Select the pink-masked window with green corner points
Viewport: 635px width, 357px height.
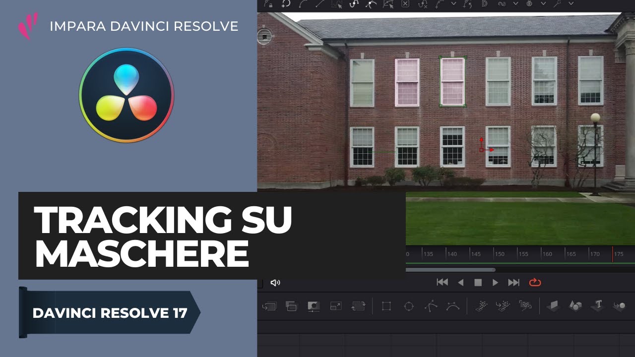tap(452, 82)
